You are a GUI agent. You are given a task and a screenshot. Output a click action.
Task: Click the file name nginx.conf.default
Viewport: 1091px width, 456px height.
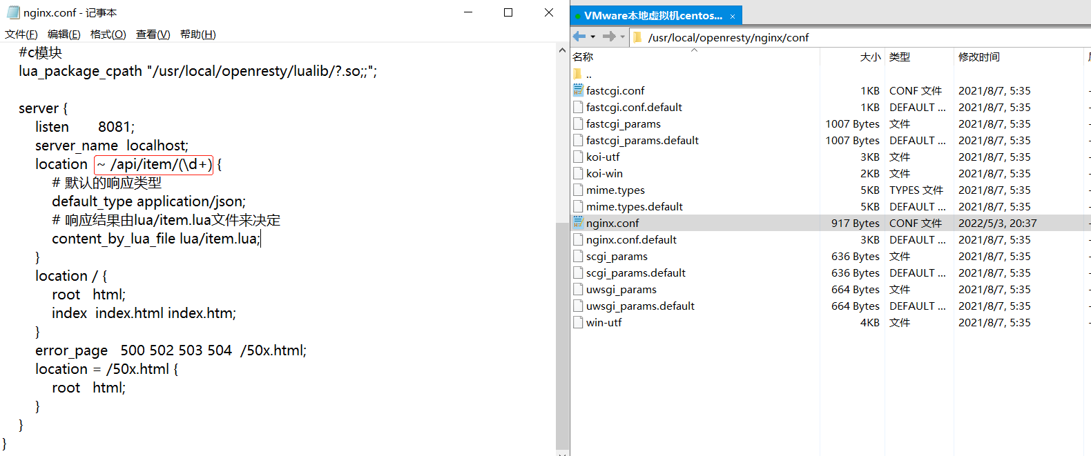[631, 240]
